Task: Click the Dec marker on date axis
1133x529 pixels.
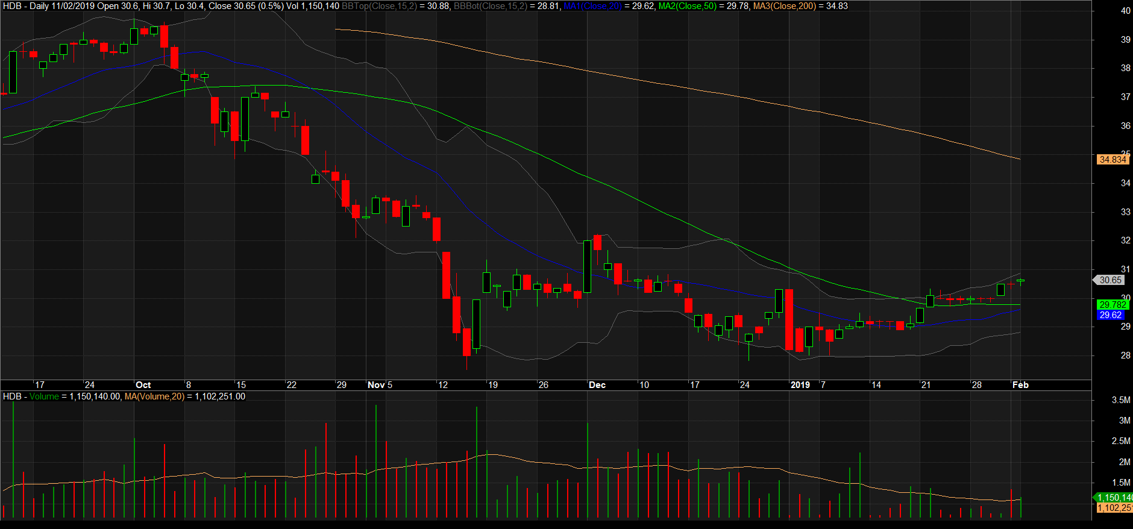Action: coord(597,385)
